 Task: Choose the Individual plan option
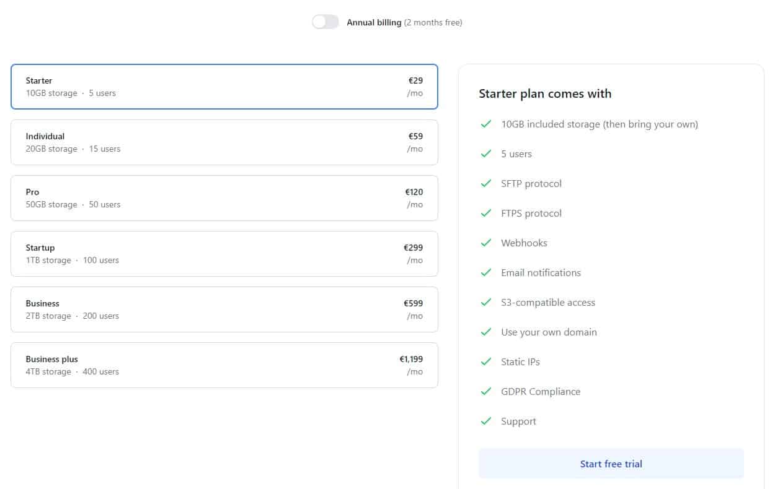224,142
